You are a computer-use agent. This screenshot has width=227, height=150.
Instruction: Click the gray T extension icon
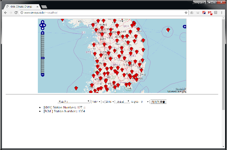click(x=216, y=13)
